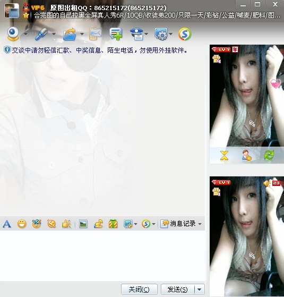This screenshot has width=284, height=297.
Task: Launch the Soso search icon in top toolbar
Action: [185, 35]
